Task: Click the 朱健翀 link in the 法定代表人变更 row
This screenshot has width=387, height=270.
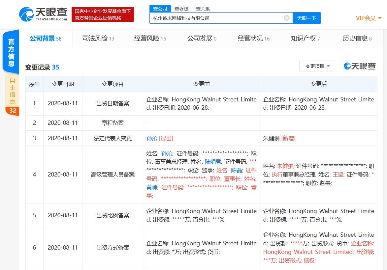Action: click(x=271, y=138)
